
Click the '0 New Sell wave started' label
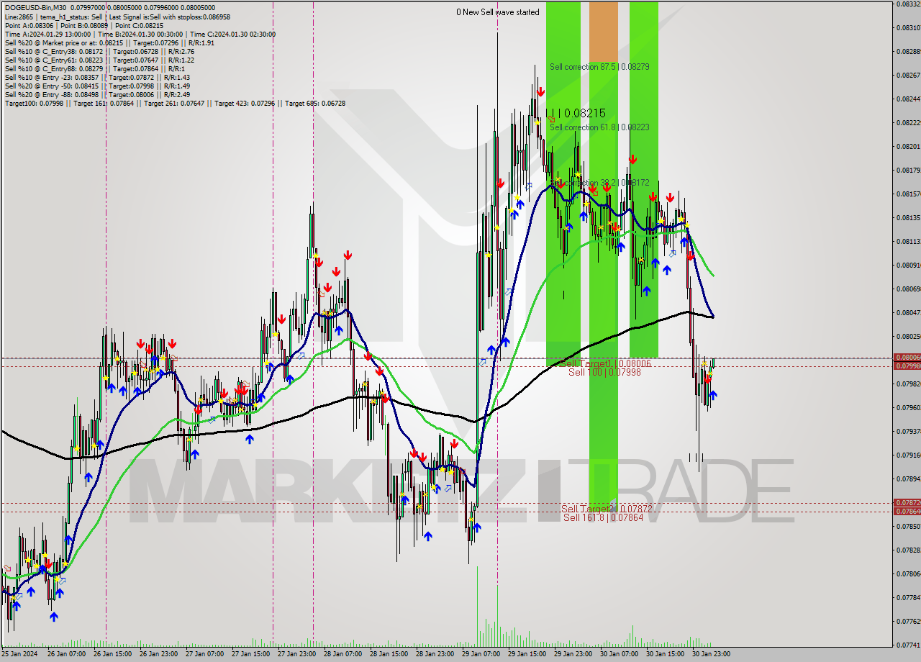pos(498,12)
